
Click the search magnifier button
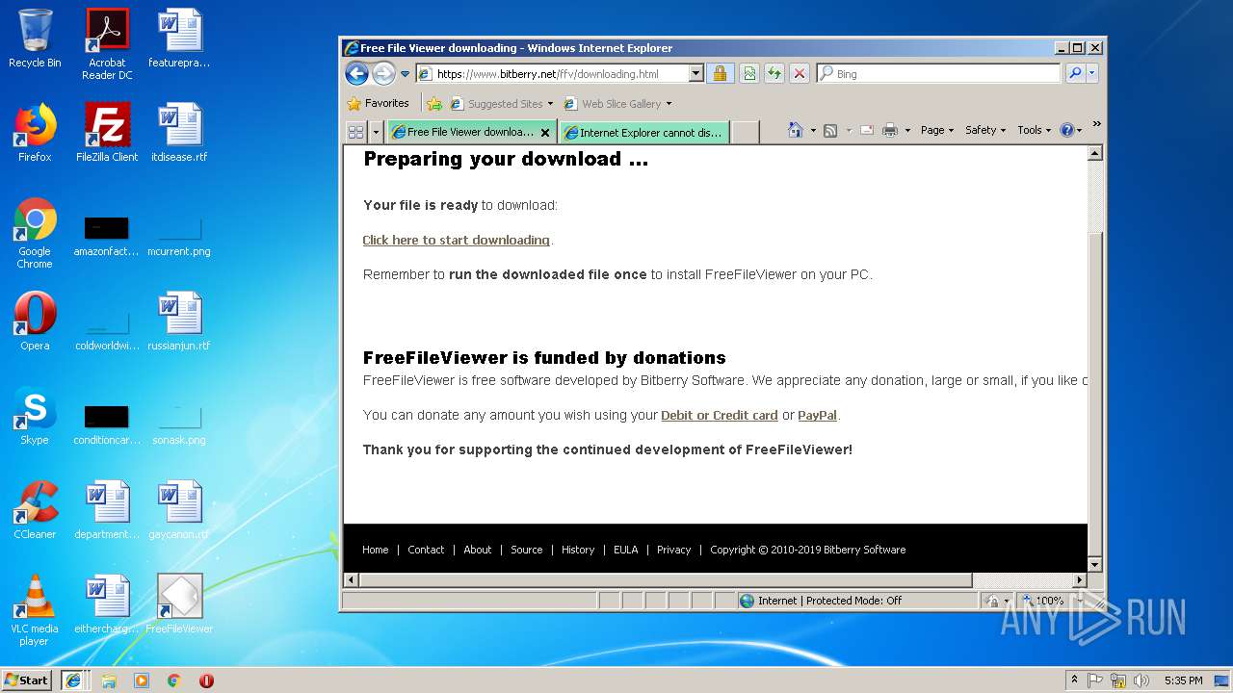(x=1075, y=73)
